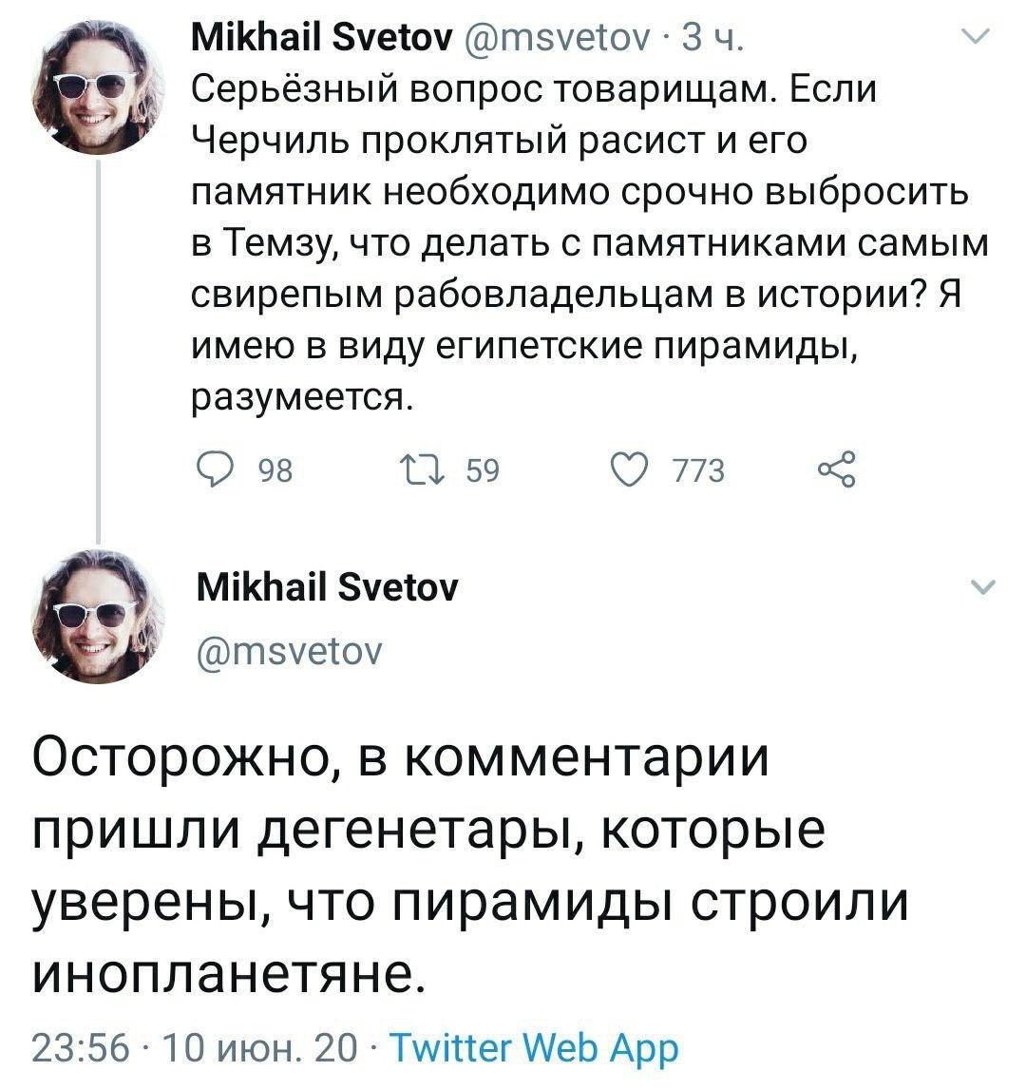Expand the top tweet's chevron menu
The image size is (1026, 1090).
pos(976,38)
